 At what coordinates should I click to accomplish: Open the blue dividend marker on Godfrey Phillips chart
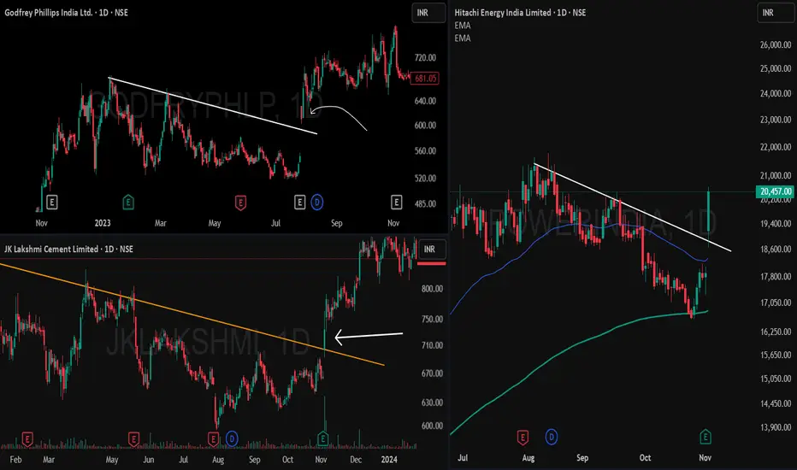[x=317, y=203]
